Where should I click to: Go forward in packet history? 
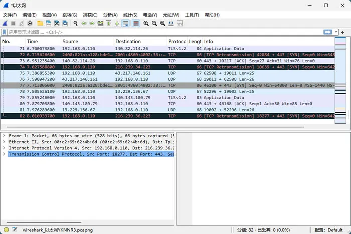tap(92, 23)
